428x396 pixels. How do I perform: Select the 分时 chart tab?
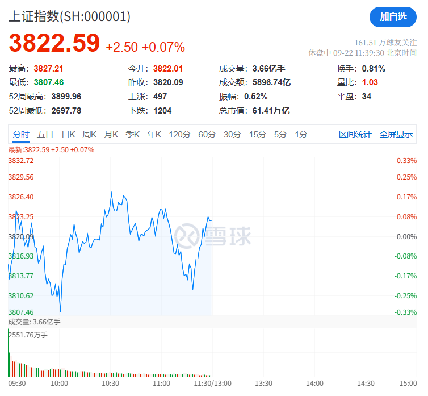(20, 135)
